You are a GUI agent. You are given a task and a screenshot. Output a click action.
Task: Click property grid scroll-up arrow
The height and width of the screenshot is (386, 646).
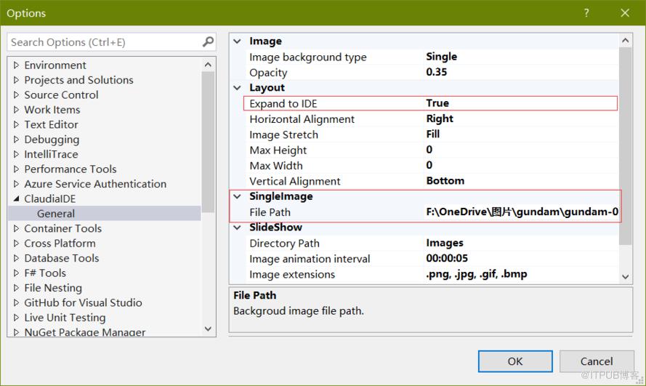(626, 41)
